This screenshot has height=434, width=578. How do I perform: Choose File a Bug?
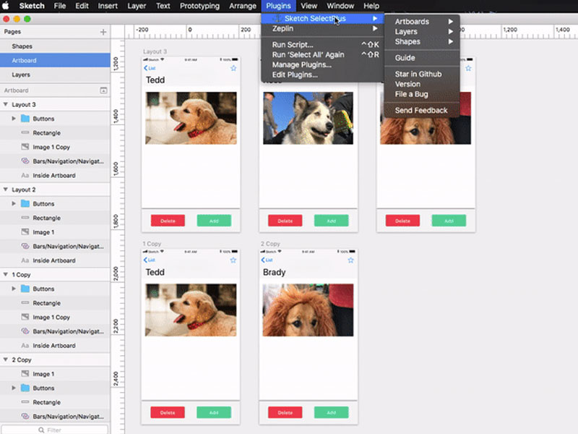422,94
